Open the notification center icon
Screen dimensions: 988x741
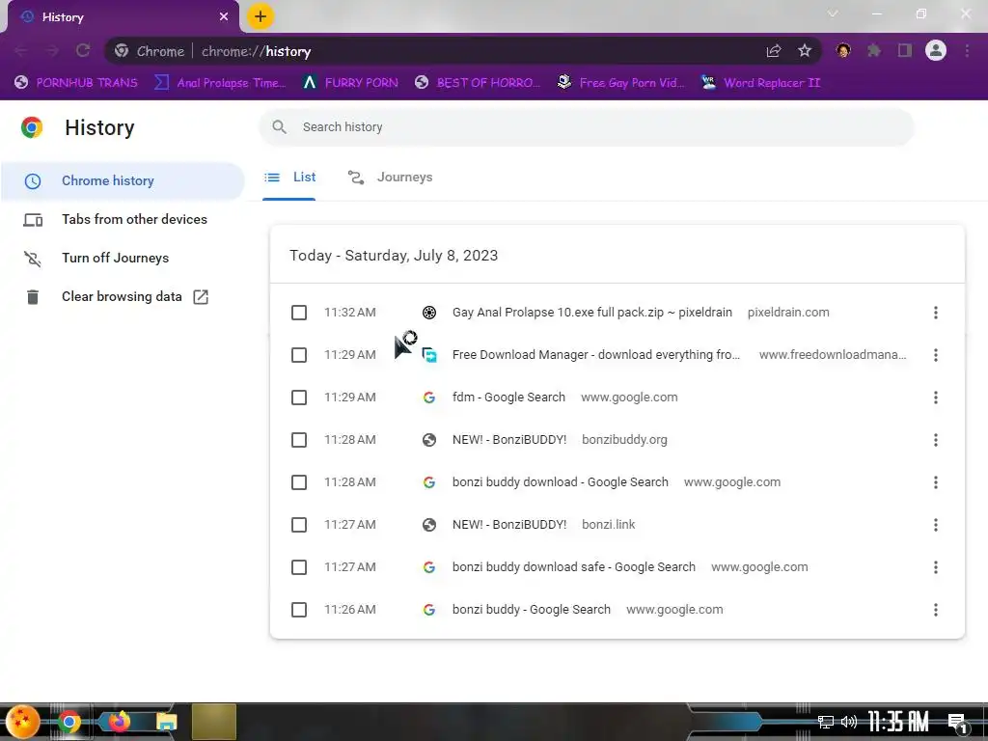pyautogui.click(x=958, y=723)
